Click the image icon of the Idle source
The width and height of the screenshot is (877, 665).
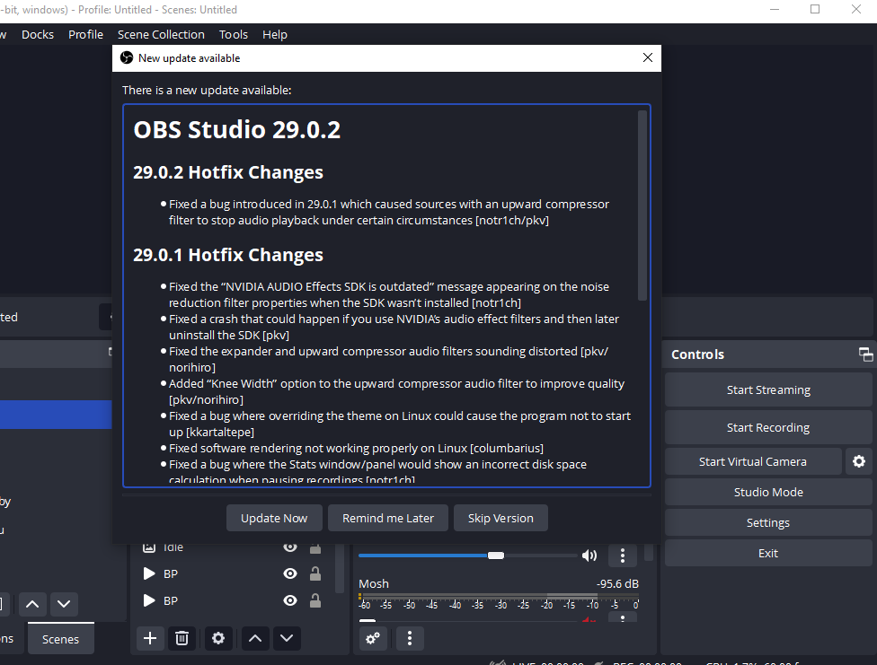point(149,547)
